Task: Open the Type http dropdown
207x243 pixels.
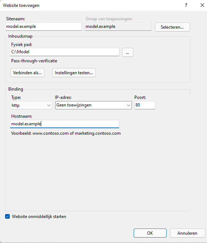Action: coord(31,105)
